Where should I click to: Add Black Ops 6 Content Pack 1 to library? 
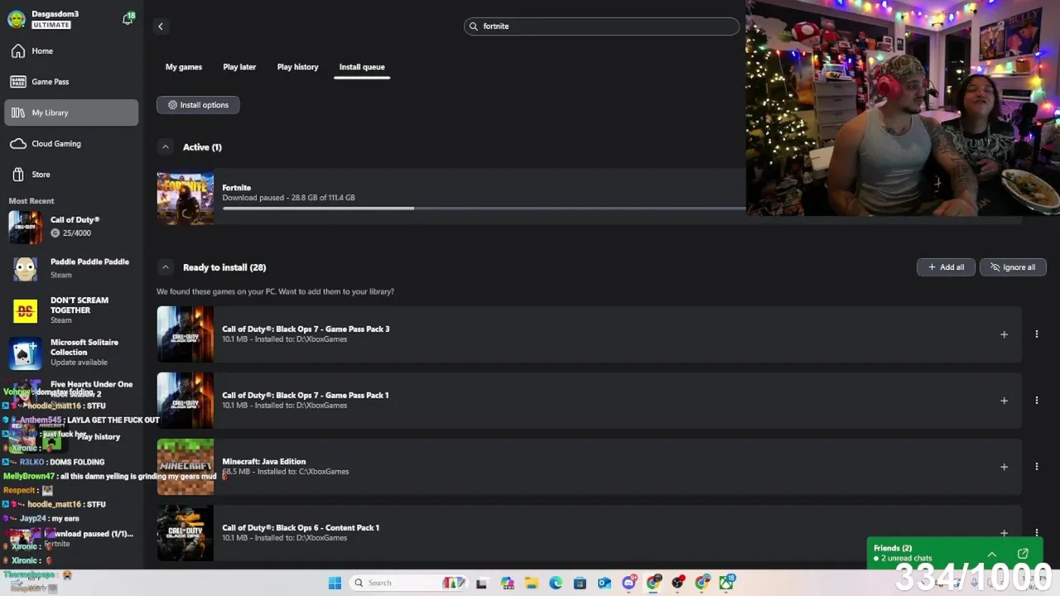point(1004,533)
